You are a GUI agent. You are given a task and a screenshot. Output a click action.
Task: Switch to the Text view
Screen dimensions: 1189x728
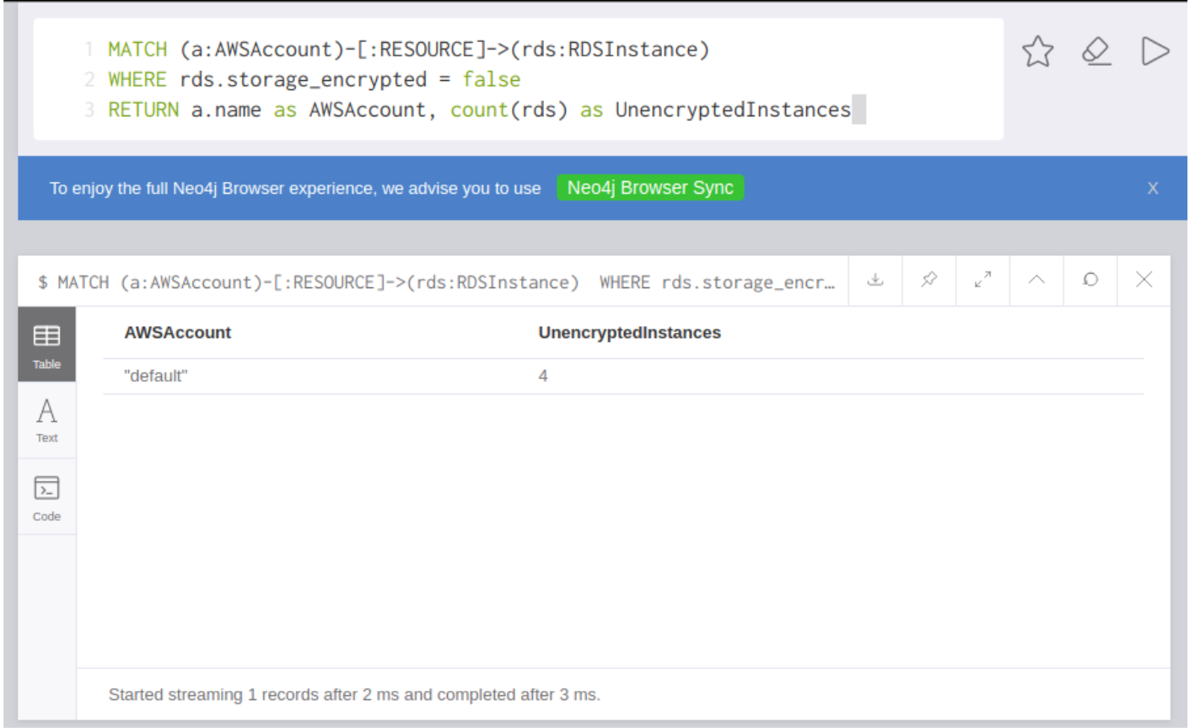(47, 420)
